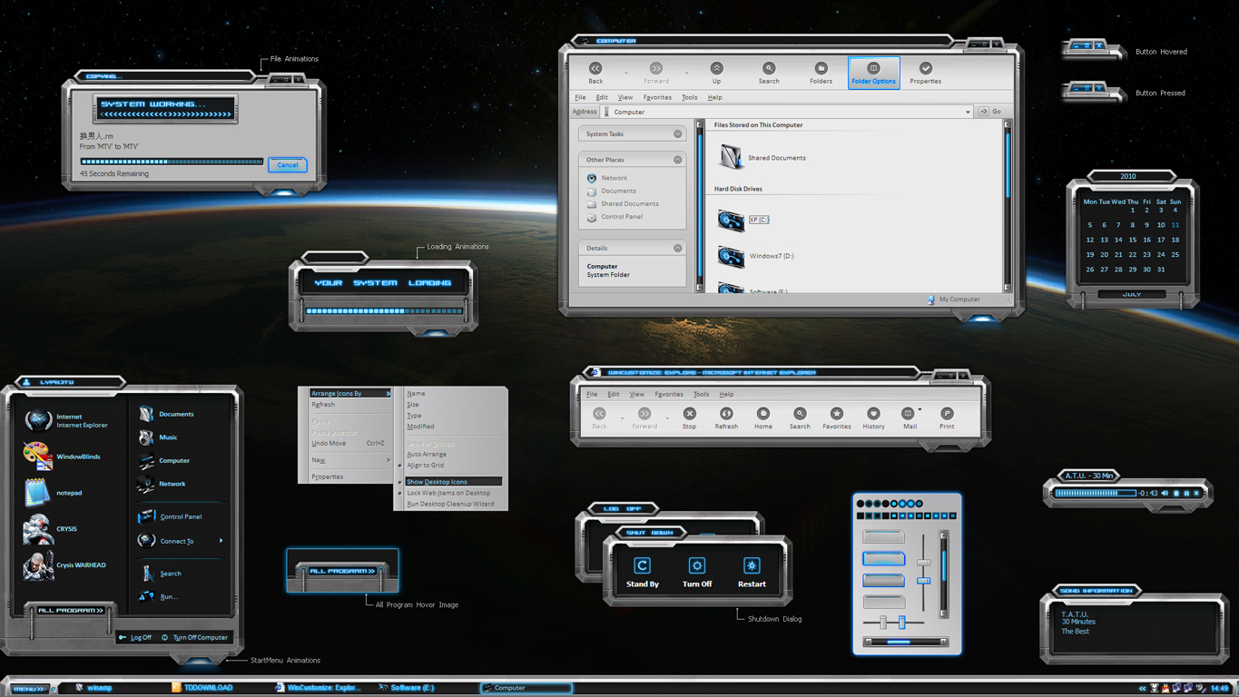Toggle Folders view in Computer window toolbar

[x=821, y=73]
